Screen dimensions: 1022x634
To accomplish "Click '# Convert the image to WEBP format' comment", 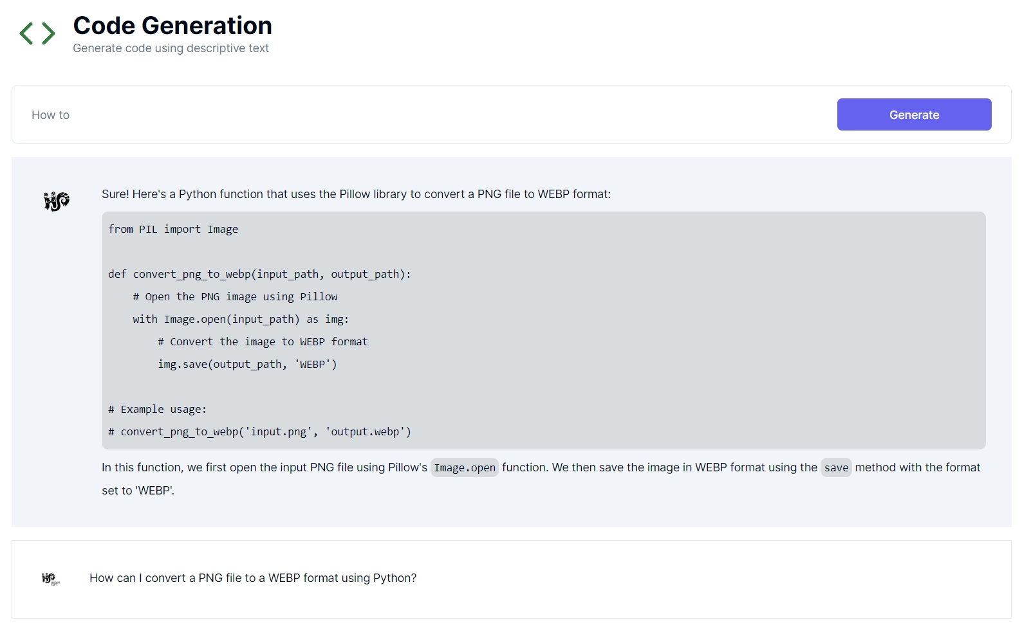I will (x=263, y=342).
